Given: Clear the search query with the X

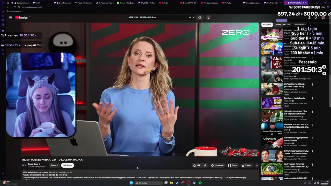Looking at the screenshot, I should (x=193, y=18).
